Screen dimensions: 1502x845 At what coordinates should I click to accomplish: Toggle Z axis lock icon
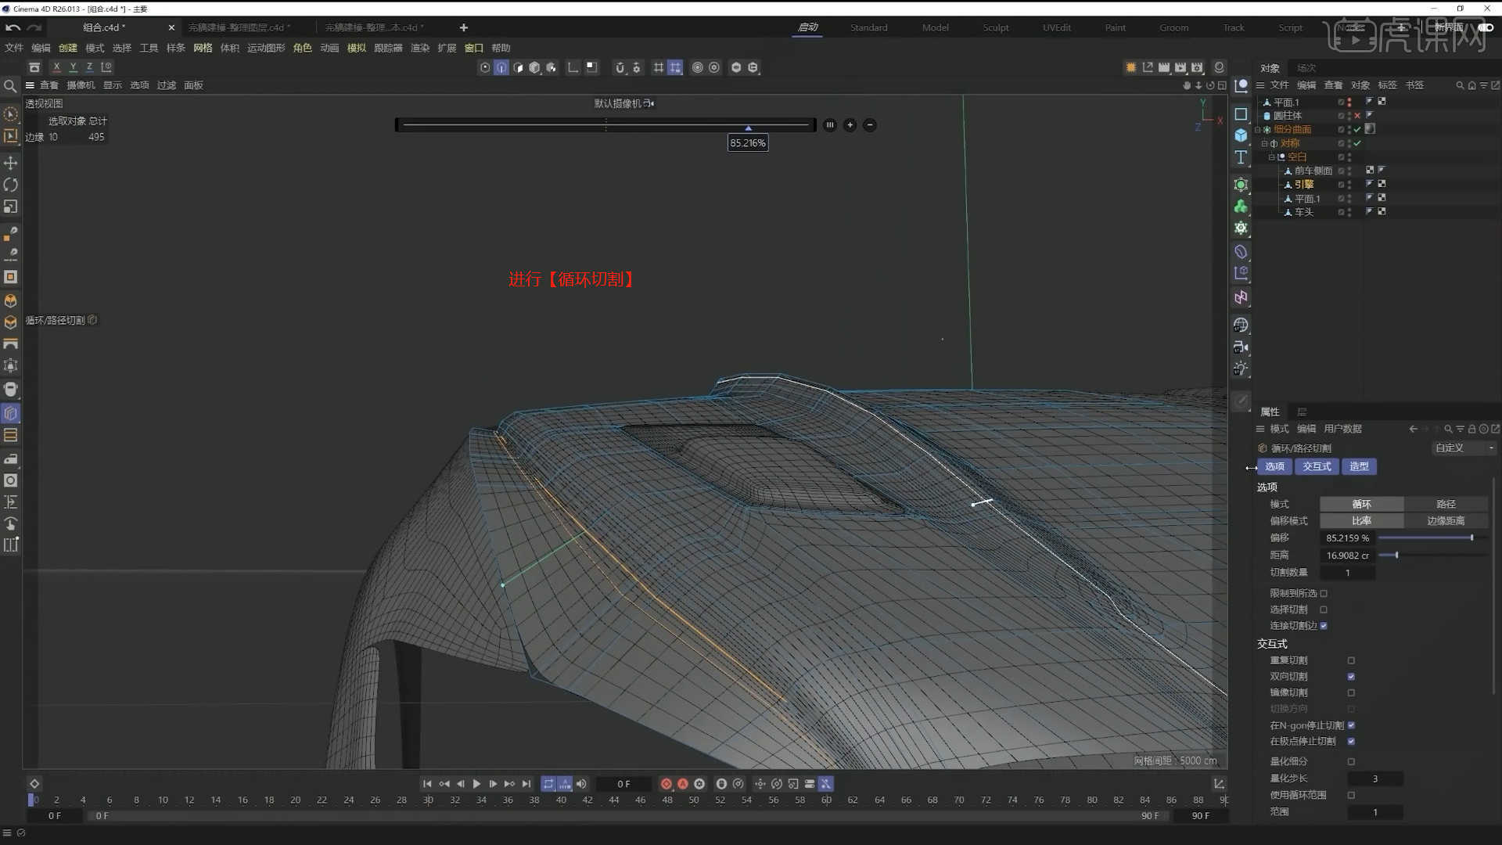tap(89, 67)
